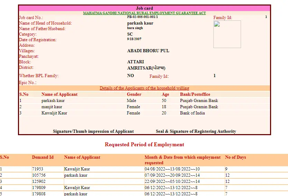288x196 pixels.
Task: Click the block value ATTARI
Action: (136, 62)
